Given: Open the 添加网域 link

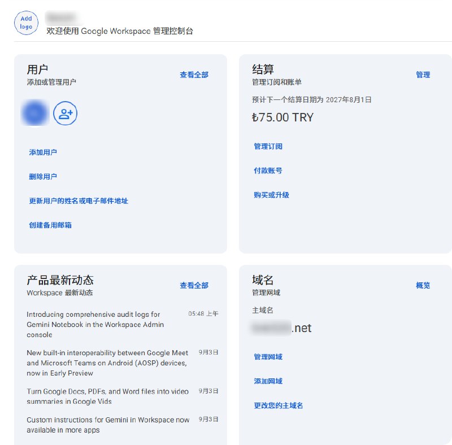Looking at the screenshot, I should 268,381.
